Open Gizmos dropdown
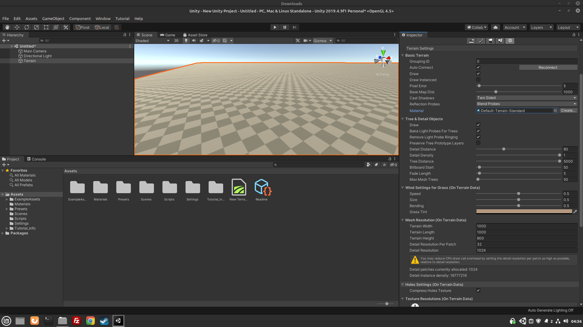 click(323, 41)
